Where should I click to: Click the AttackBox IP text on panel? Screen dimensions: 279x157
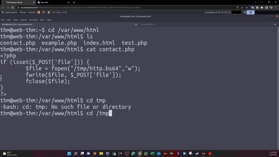[218, 13]
